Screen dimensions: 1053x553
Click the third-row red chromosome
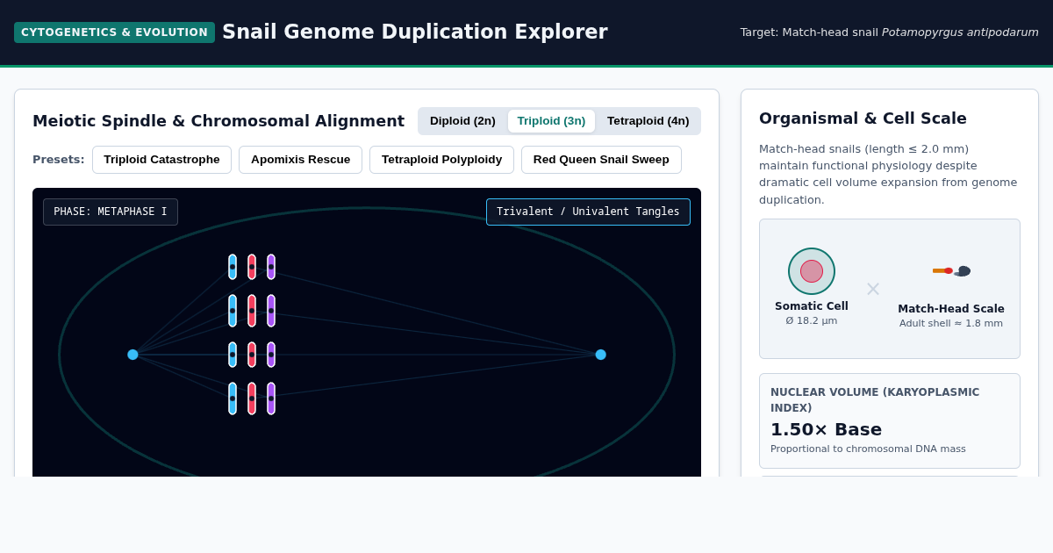tap(252, 355)
